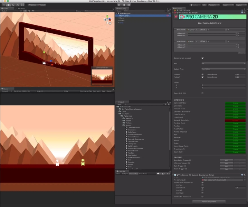This screenshot has width=248, height=207.
Task: Toggle the Follow Y checkbox
Action: pos(202,77)
